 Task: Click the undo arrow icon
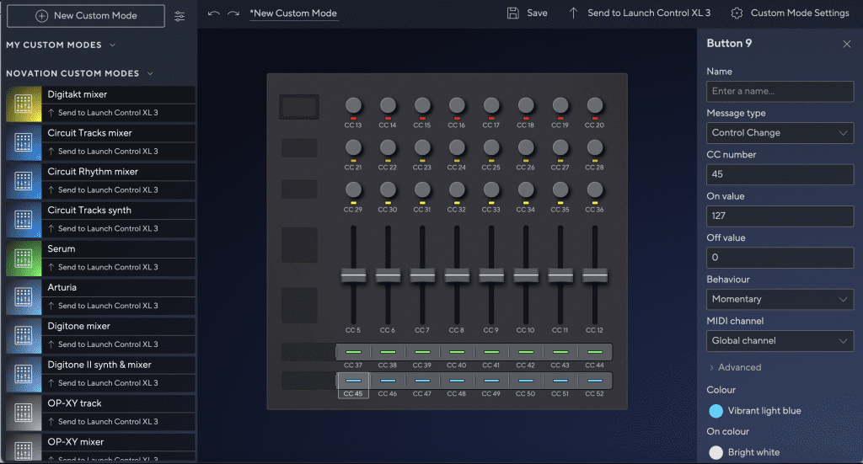[x=213, y=13]
